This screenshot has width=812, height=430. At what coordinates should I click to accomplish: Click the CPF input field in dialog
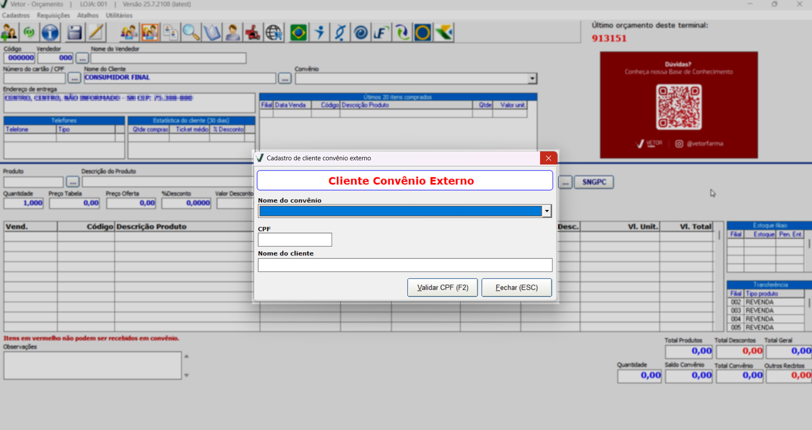pyautogui.click(x=295, y=240)
